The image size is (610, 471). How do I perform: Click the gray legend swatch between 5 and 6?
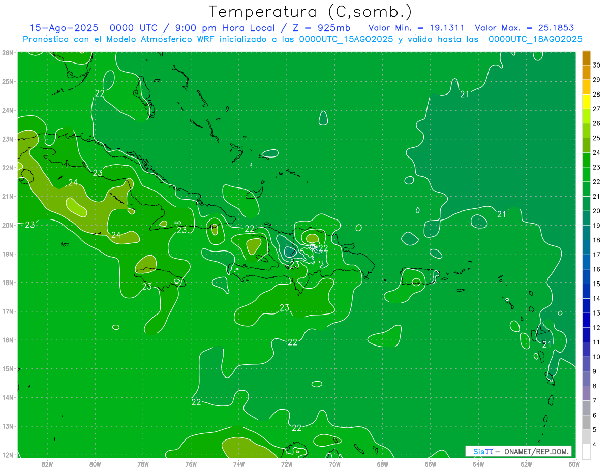tap(586, 422)
